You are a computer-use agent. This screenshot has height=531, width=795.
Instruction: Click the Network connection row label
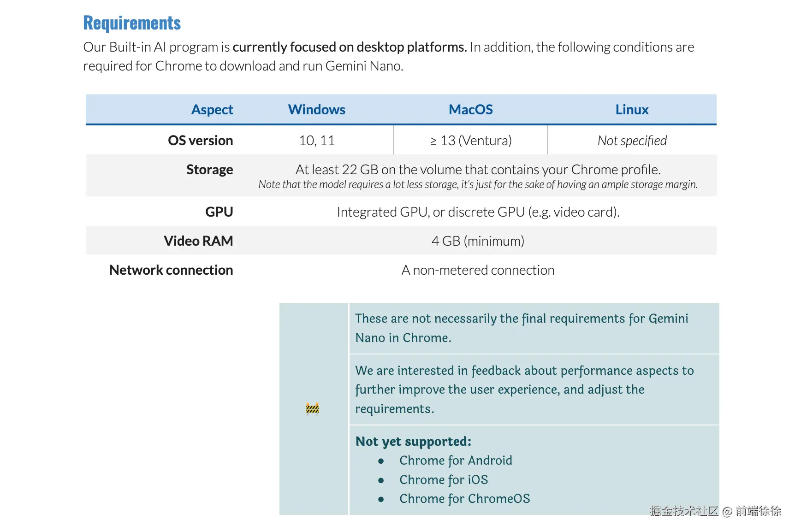(171, 270)
